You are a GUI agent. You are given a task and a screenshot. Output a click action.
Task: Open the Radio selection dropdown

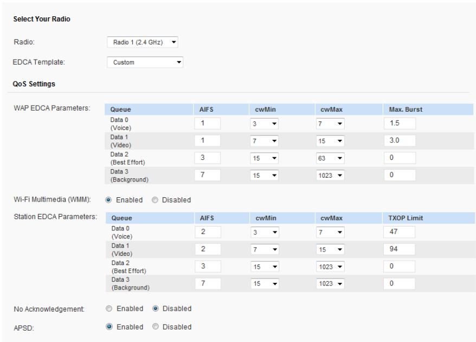143,42
